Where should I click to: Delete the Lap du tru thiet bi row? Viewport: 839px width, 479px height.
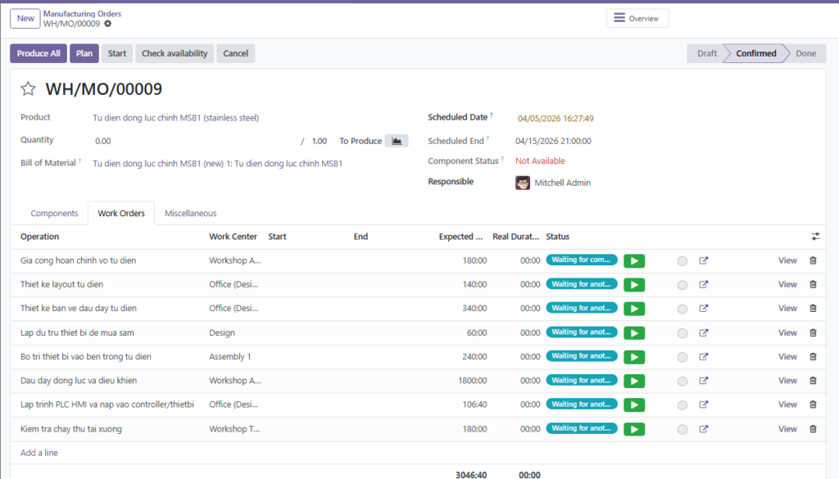click(813, 332)
